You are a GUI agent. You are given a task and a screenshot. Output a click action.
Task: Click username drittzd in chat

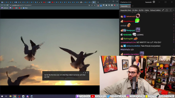point(123,26)
